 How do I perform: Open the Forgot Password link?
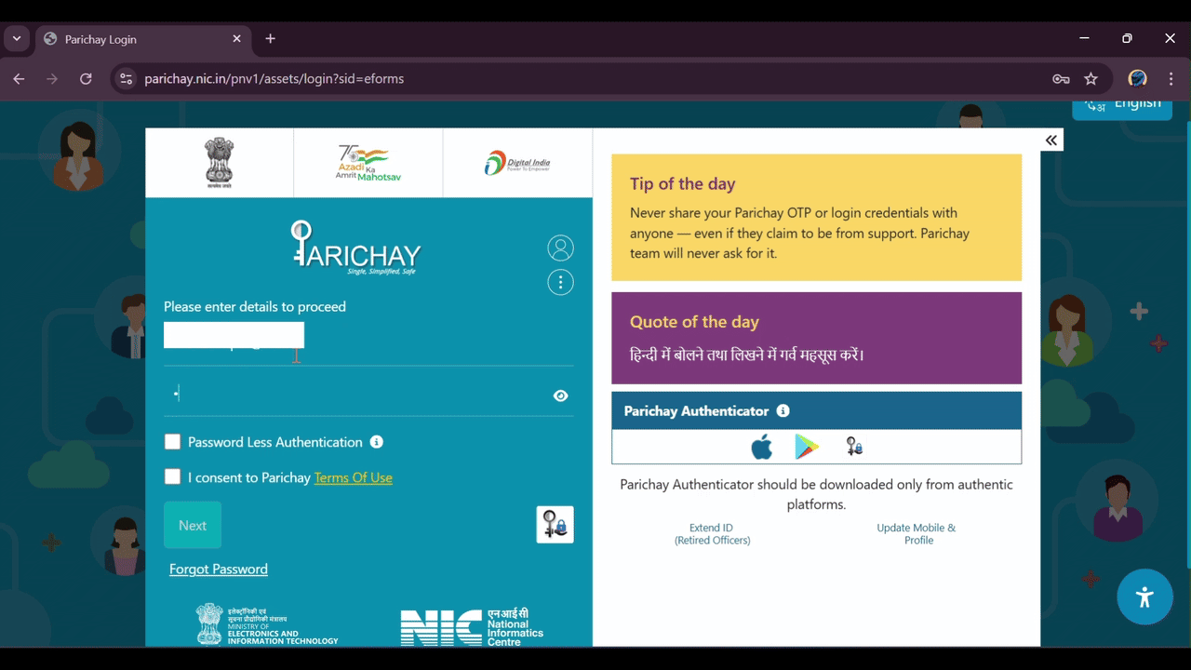(x=218, y=569)
